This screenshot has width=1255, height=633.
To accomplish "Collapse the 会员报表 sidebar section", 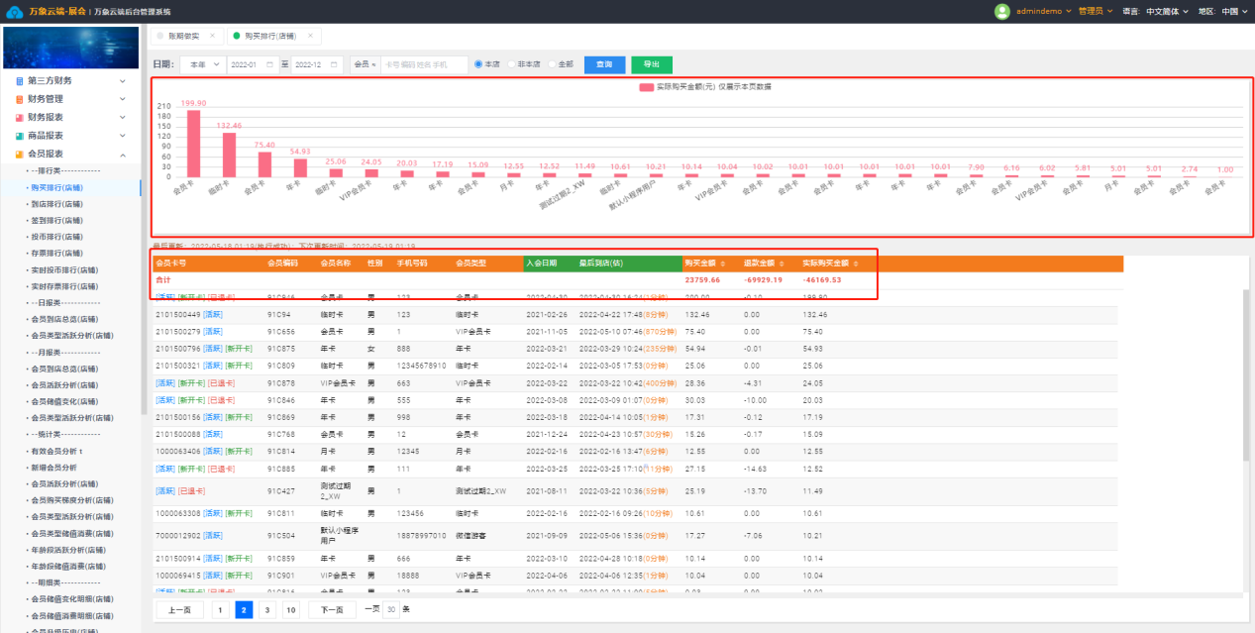I will 123,154.
